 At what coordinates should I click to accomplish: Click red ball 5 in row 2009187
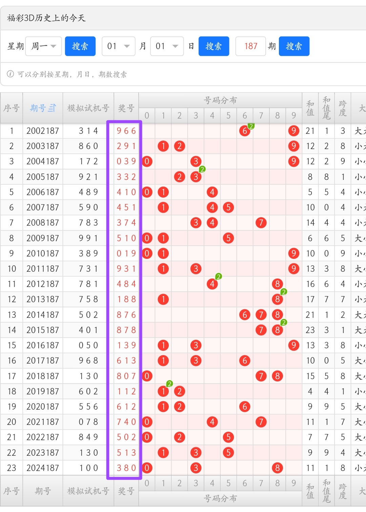pyautogui.click(x=228, y=238)
